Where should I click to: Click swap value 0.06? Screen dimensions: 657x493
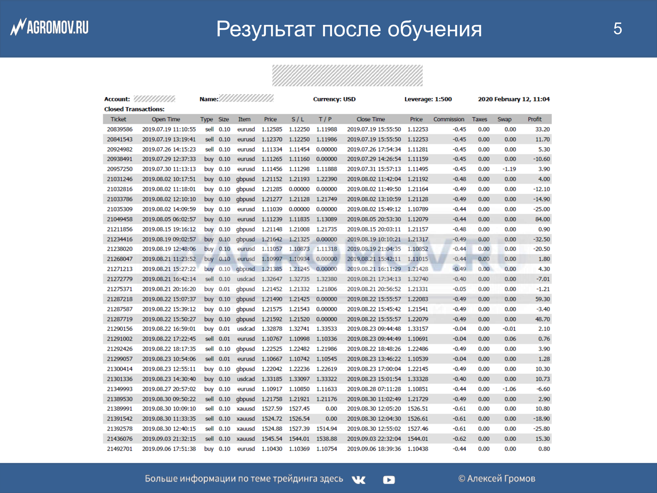[510, 339]
